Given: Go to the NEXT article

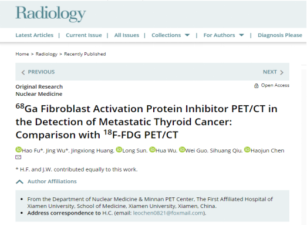Looking at the screenshot, I should [273, 72].
